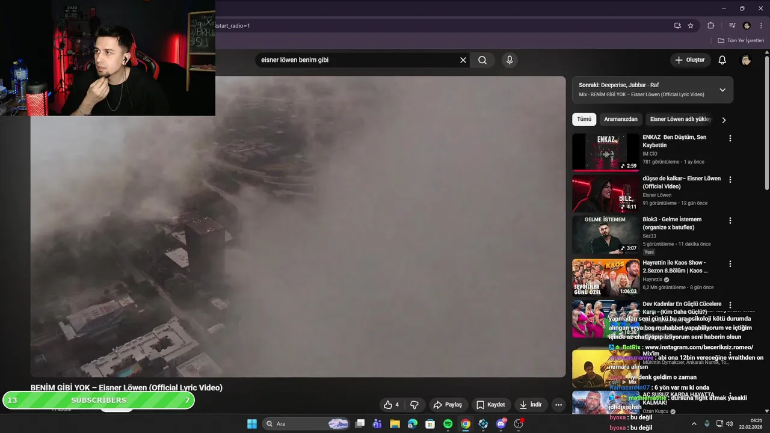Screen dimensions: 770x433
Task: Open Microsoft Teams taskbar icon
Action: [x=377, y=424]
